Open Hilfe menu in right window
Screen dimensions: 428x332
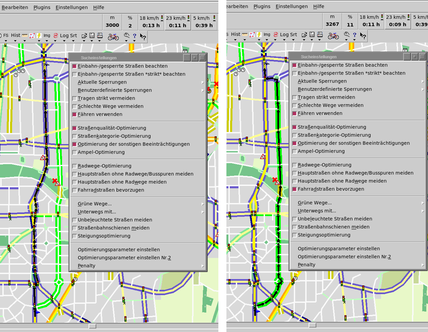tap(319, 6)
